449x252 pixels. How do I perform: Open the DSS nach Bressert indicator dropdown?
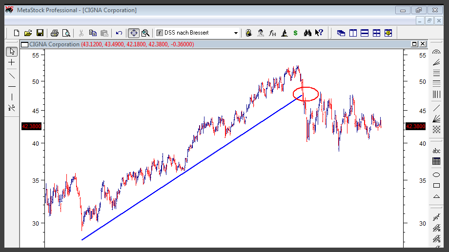[x=236, y=33]
